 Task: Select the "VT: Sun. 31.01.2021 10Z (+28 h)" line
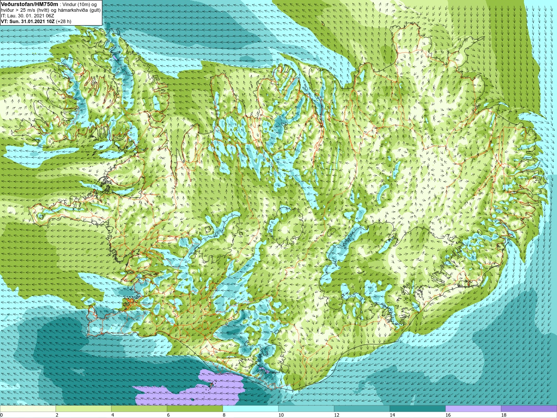tap(36, 21)
